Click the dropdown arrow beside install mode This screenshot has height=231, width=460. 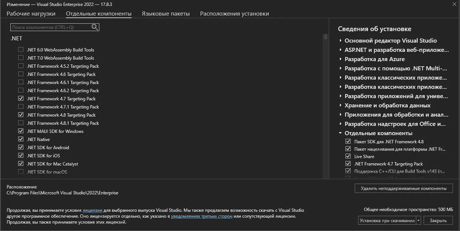pos(418,221)
